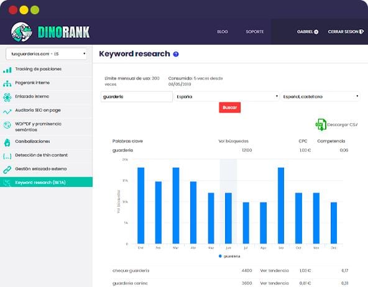Click the gear icon beside GABRIEL
The width and height of the screenshot is (368, 287).
316,32
